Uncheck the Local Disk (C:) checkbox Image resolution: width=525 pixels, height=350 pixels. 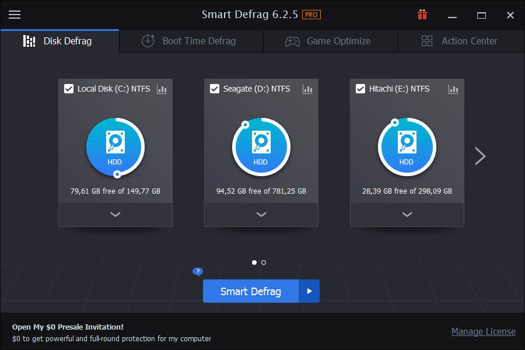[69, 89]
